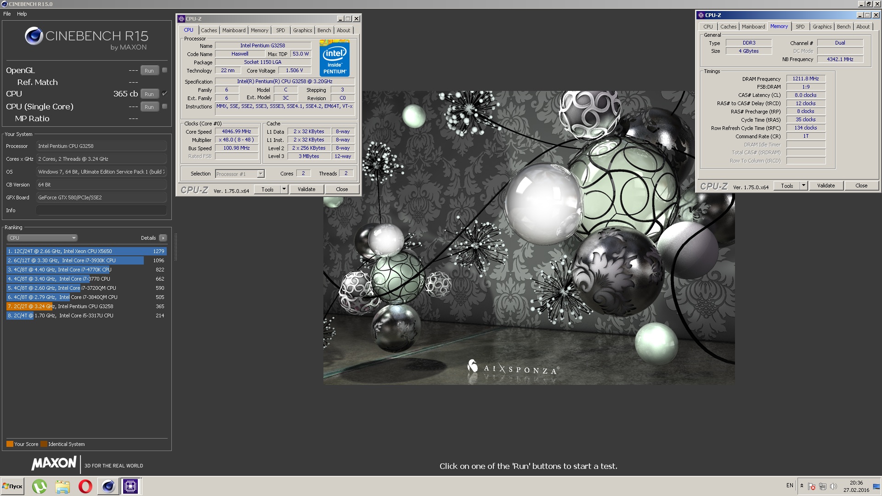882x496 pixels.
Task: Click the Intel Pentium logo in CPU-Z
Action: point(334,58)
